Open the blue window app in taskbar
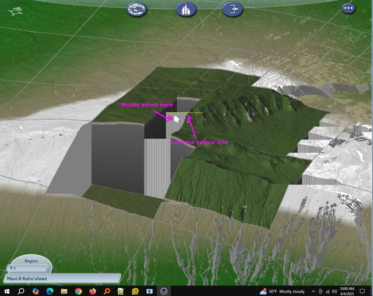The width and height of the screenshot is (373, 296). (x=149, y=291)
